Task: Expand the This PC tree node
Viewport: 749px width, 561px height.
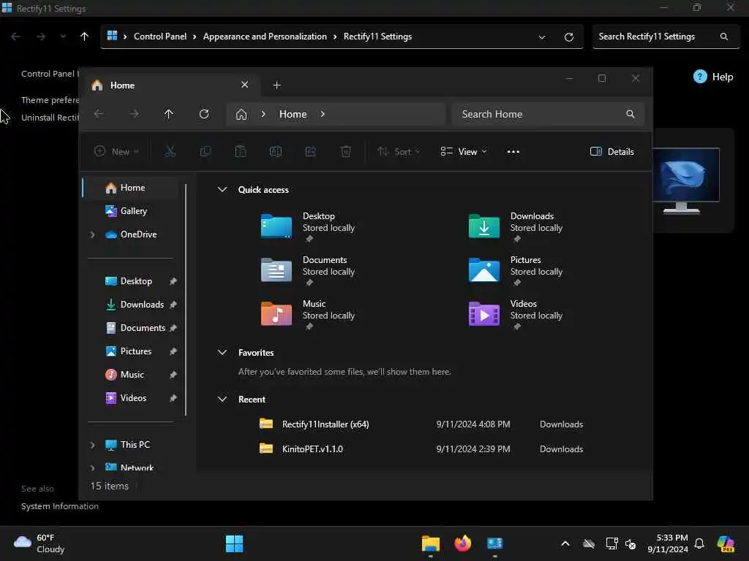Action: coord(92,445)
